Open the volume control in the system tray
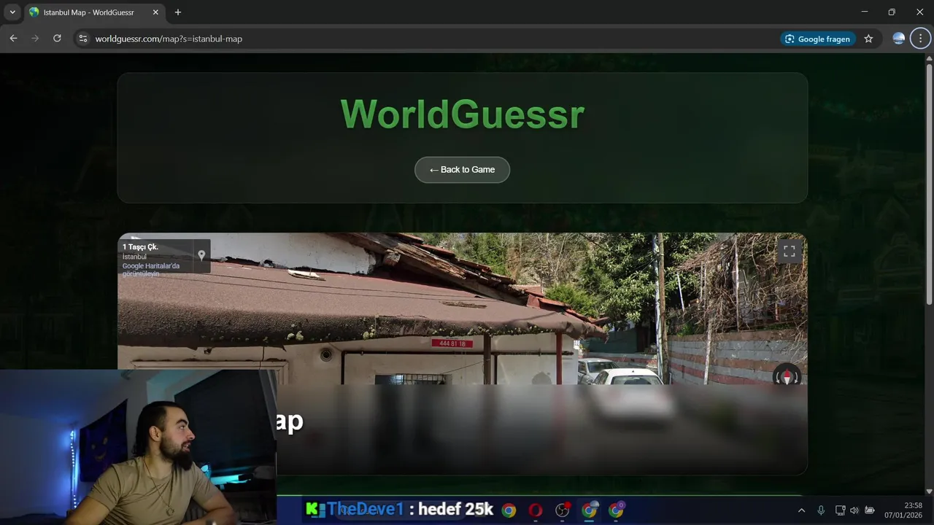Screen dimensions: 934x525 pos(854,510)
